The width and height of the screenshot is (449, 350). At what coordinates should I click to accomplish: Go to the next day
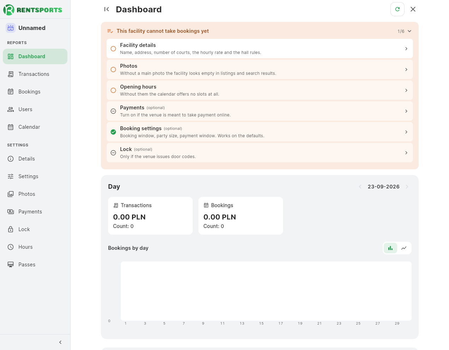(407, 187)
